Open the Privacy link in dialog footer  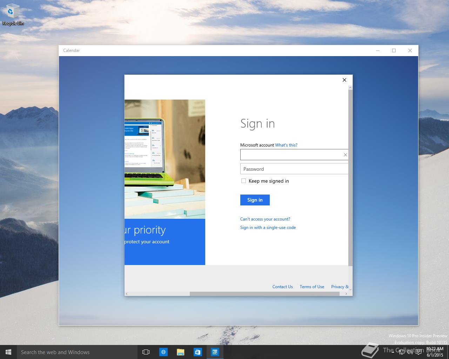pos(340,287)
